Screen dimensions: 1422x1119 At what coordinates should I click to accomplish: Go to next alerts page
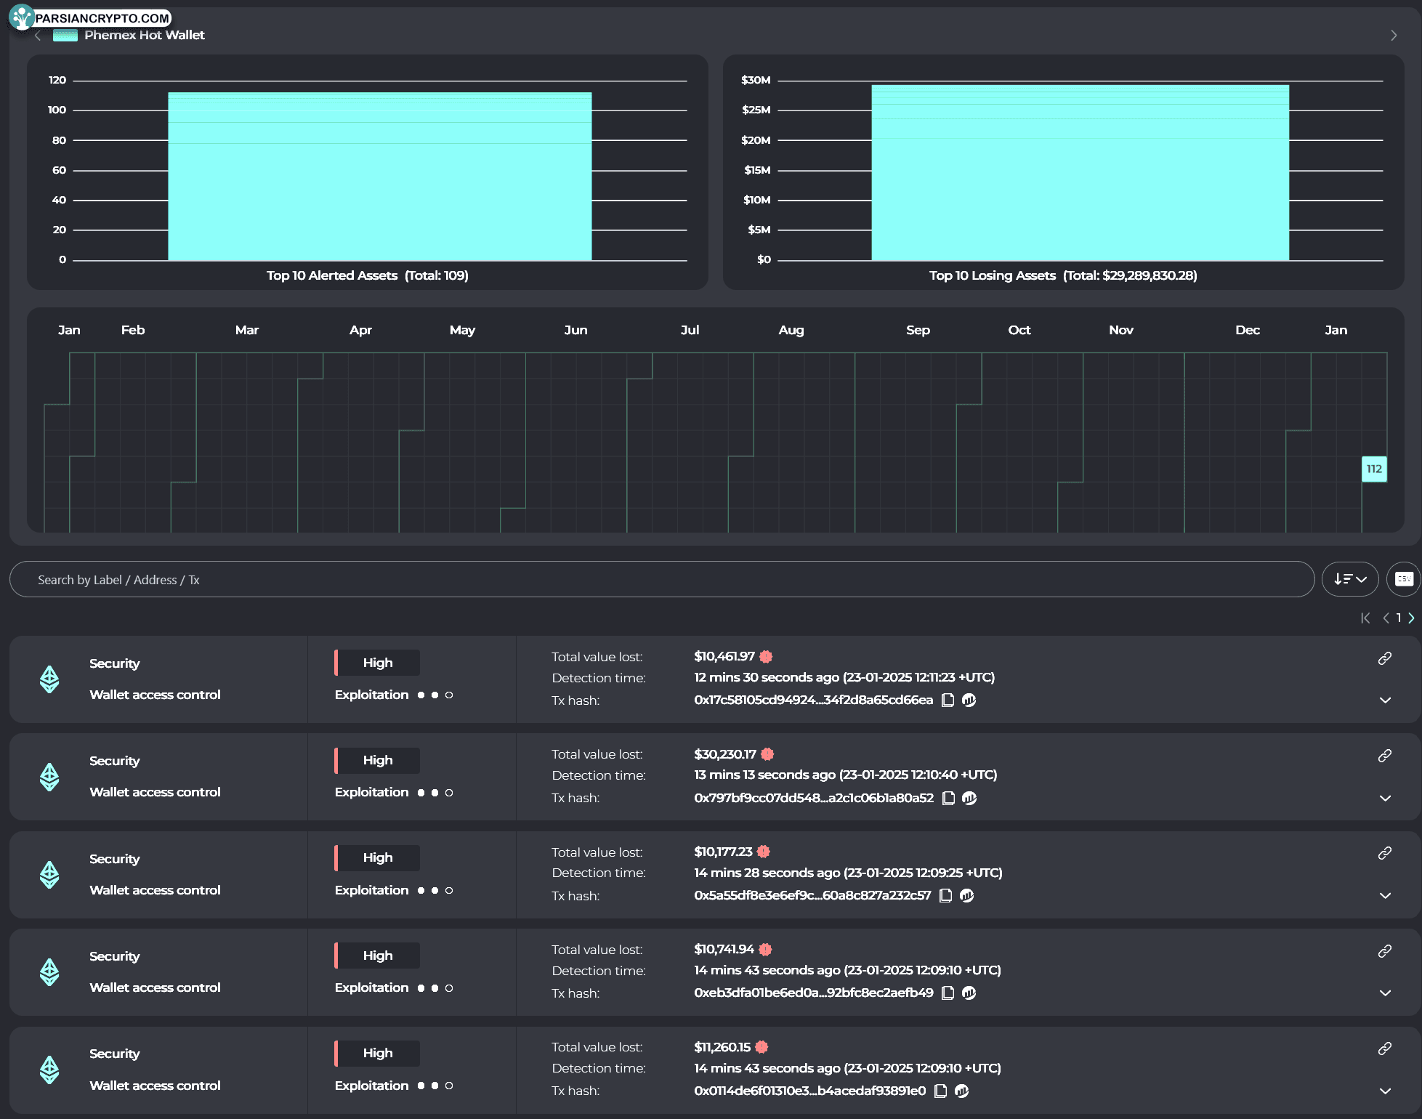[1411, 618]
